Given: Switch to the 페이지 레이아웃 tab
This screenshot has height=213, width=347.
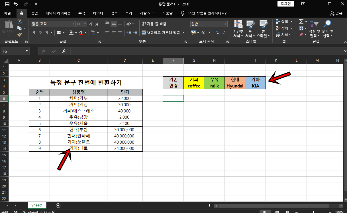Looking at the screenshot, I should (58, 13).
